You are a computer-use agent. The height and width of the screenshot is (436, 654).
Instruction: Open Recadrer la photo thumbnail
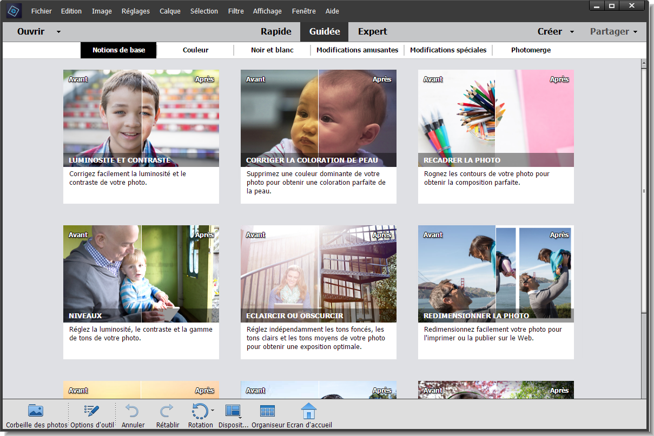point(496,118)
